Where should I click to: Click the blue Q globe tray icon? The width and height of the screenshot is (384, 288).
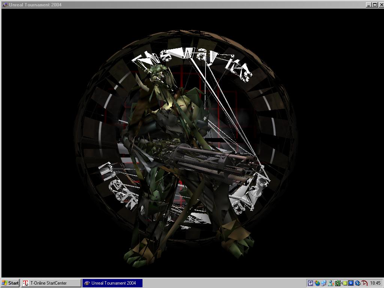(x=357, y=283)
